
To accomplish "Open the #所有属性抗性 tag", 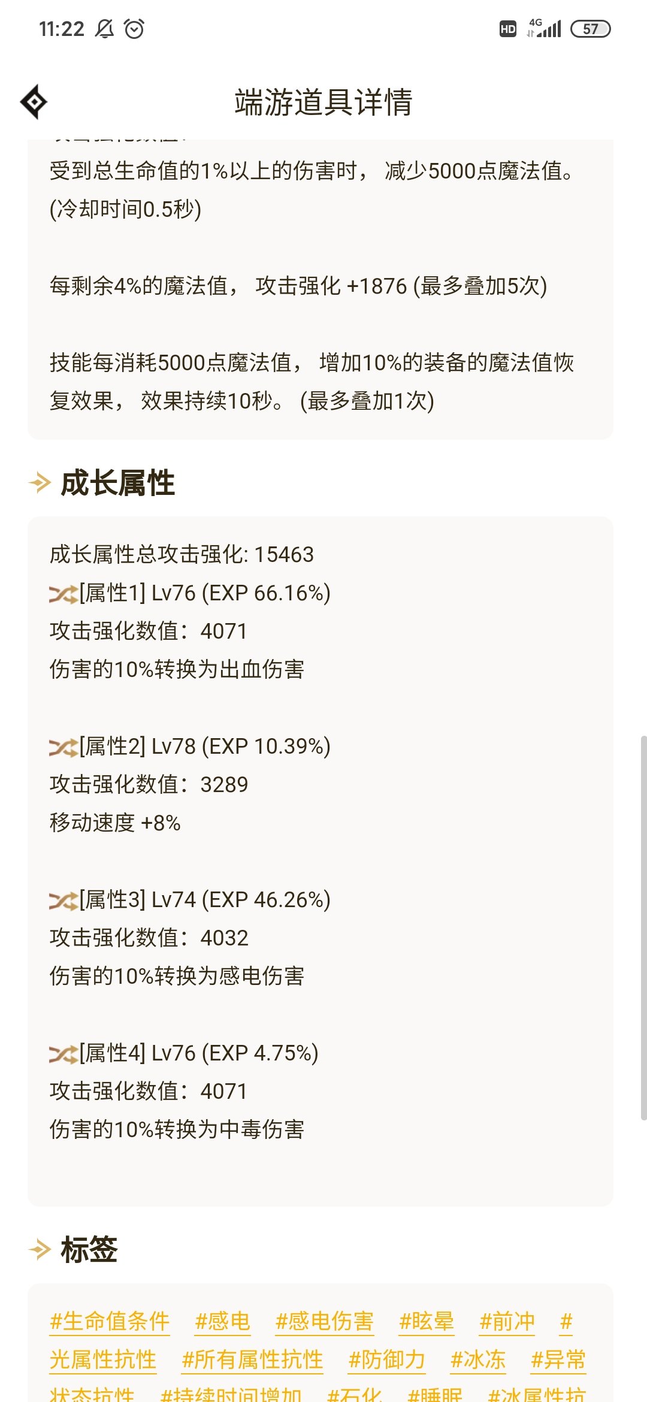I will click(x=252, y=1359).
